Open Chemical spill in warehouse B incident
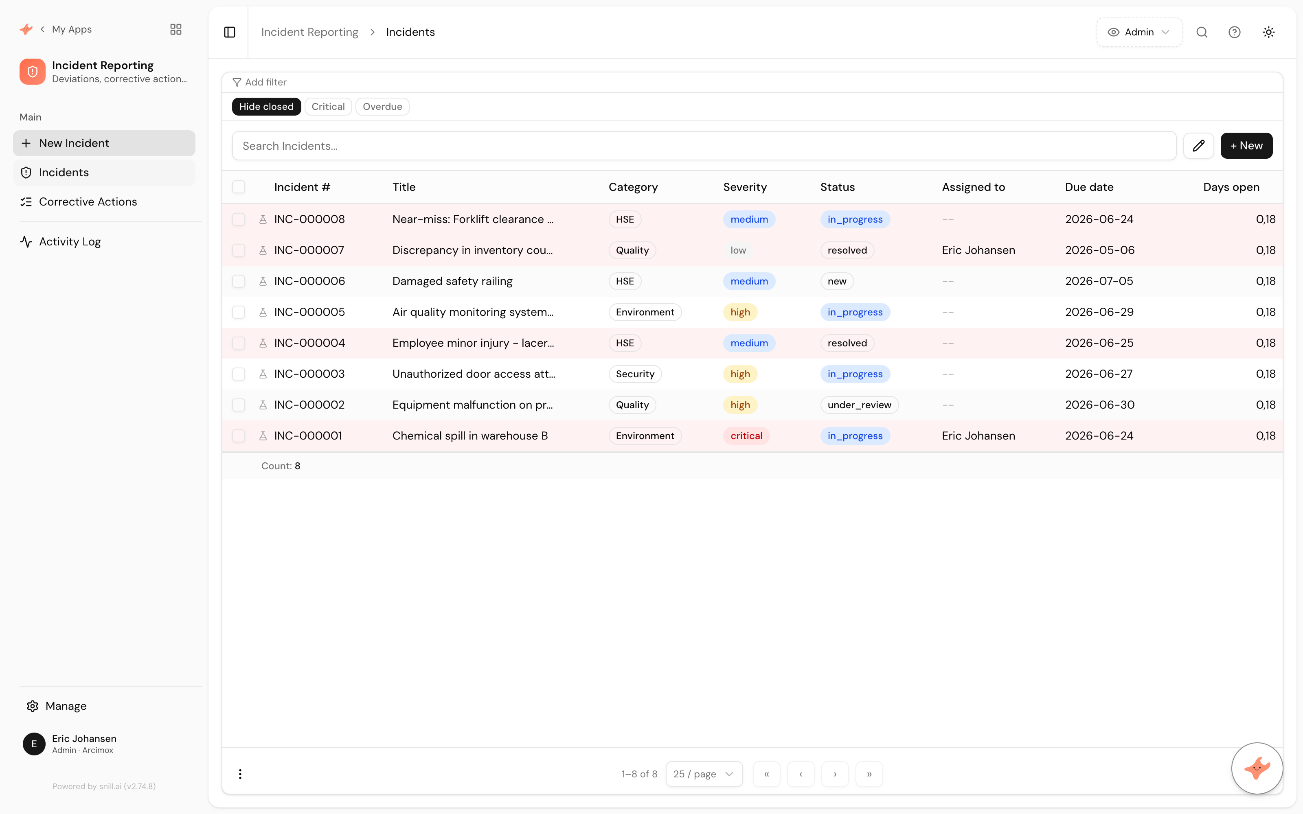The height and width of the screenshot is (814, 1303). tap(470, 436)
